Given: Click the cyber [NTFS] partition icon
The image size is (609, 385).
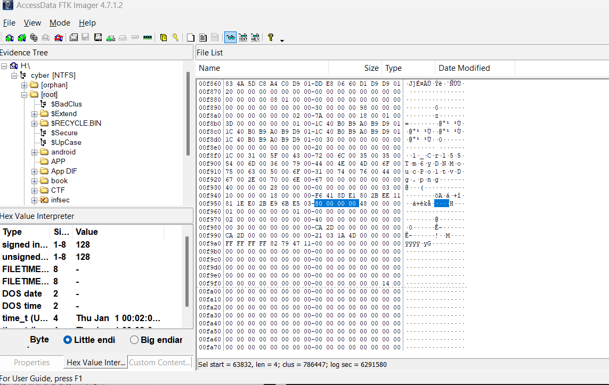Looking at the screenshot, I should (x=23, y=75).
